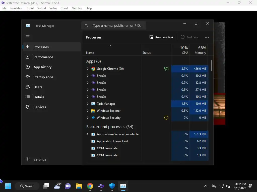Go to the Startup apps page
The width and height of the screenshot is (257, 192).
52,77
